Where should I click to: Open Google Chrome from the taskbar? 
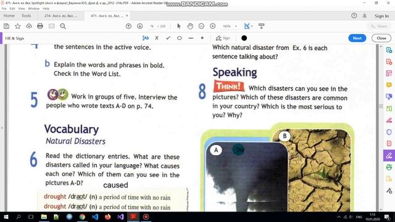(x=82, y=216)
